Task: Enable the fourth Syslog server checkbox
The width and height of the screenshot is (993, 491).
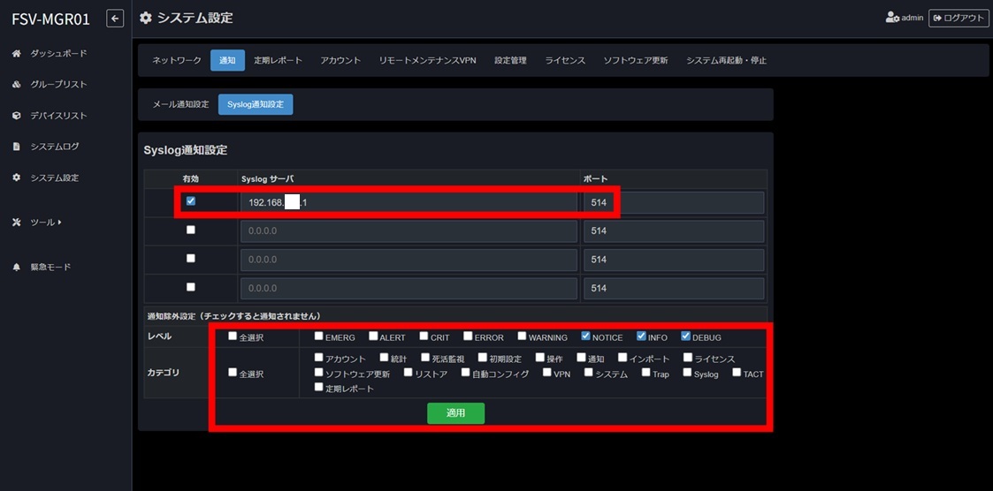Action: click(x=191, y=287)
